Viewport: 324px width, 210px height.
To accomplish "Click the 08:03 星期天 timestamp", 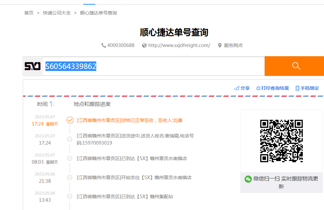I will click(45, 162).
